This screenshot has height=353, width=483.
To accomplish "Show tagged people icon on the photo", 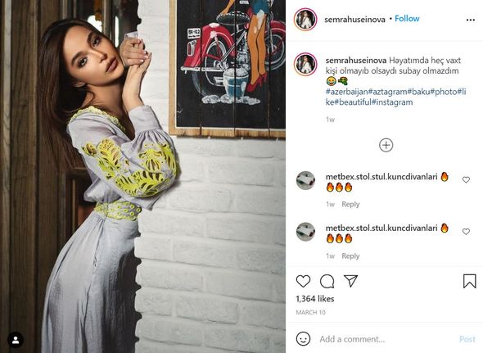I will (x=16, y=340).
